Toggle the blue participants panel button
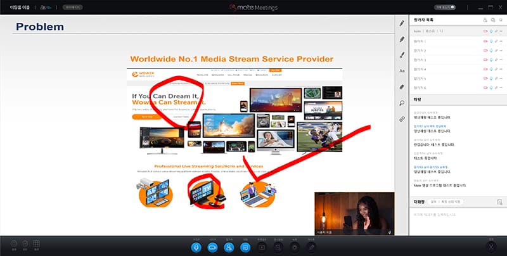The height and width of the screenshot is (256, 507). click(x=229, y=247)
